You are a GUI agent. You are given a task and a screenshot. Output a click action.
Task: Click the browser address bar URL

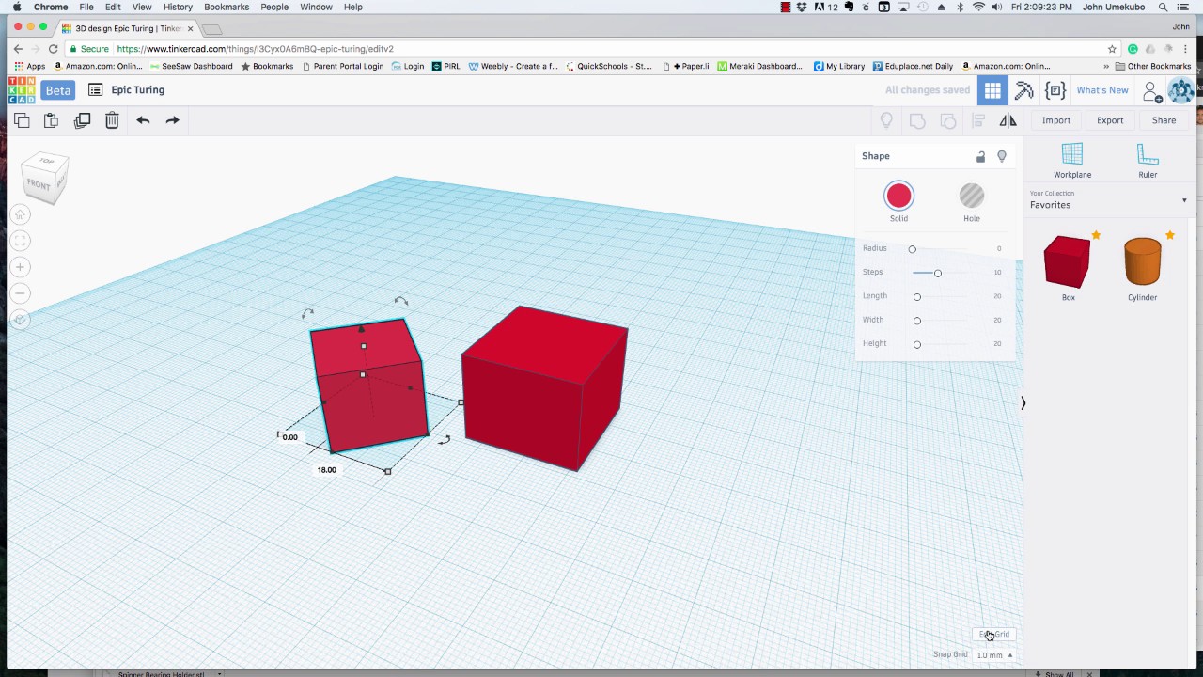[x=255, y=49]
